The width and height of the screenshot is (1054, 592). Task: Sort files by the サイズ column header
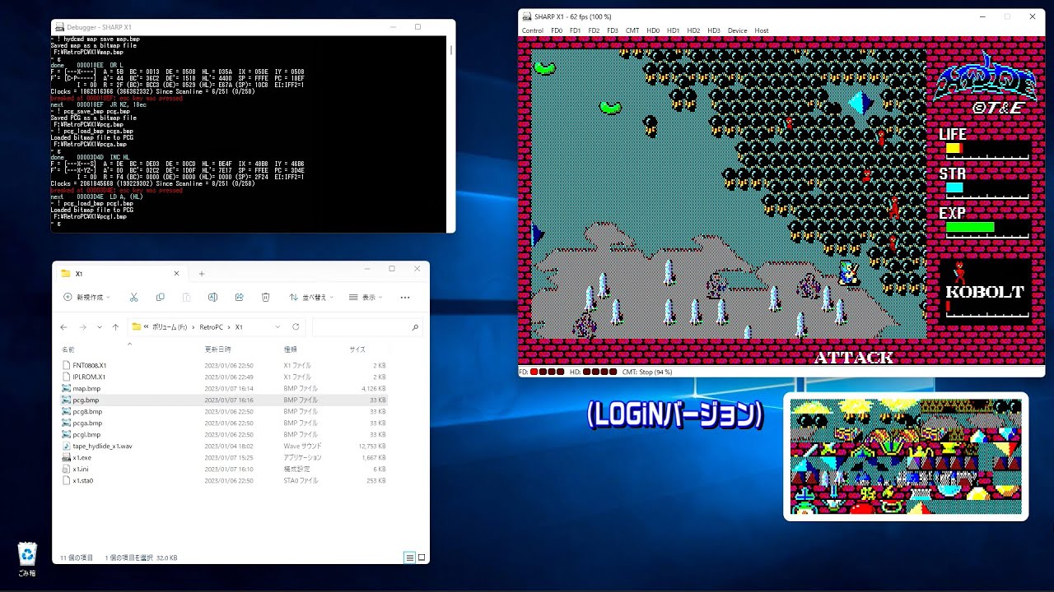click(357, 349)
